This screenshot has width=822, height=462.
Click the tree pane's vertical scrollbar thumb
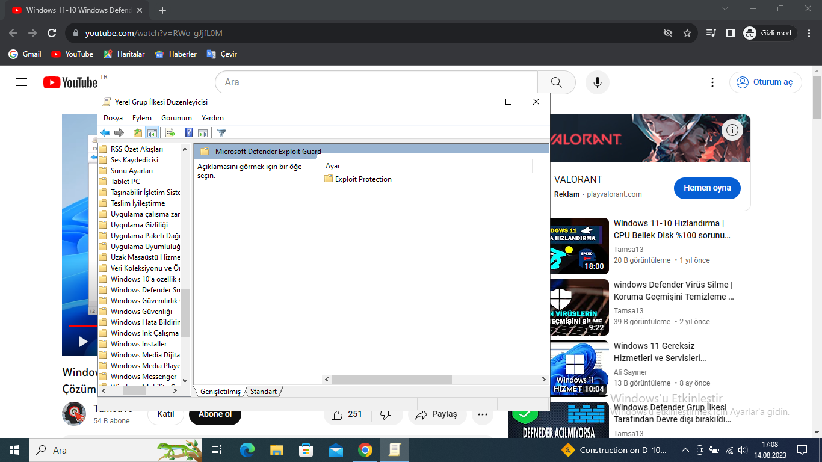coord(185,313)
